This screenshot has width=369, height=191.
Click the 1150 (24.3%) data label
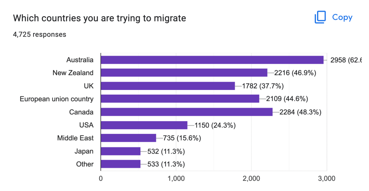click(215, 125)
